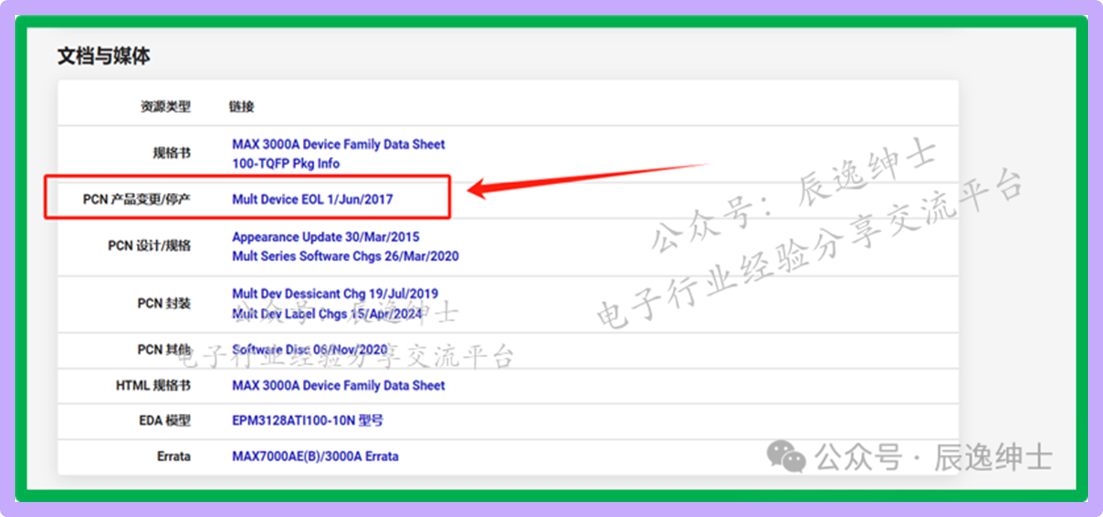
Task: Open MAX 3000A Device Family Data Sheet under 规格书
Action: 338,144
